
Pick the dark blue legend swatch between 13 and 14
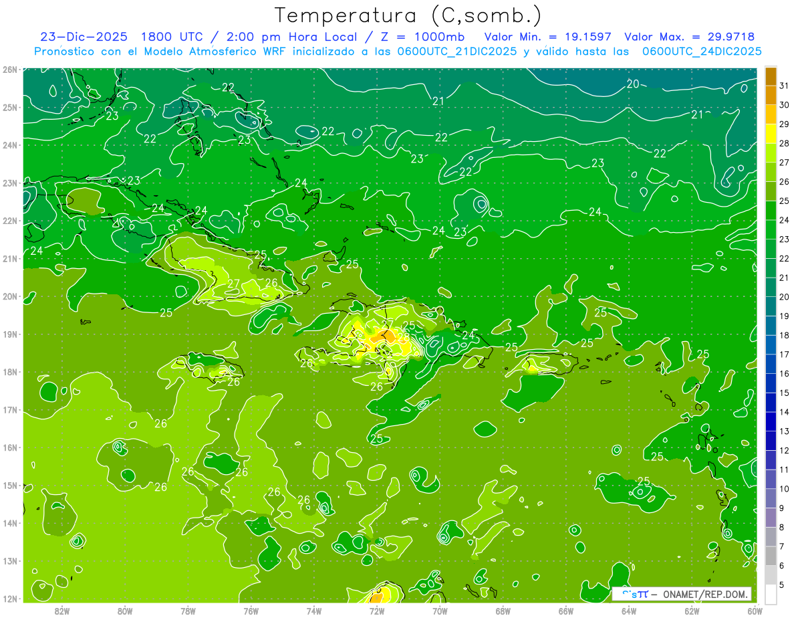tap(771, 421)
